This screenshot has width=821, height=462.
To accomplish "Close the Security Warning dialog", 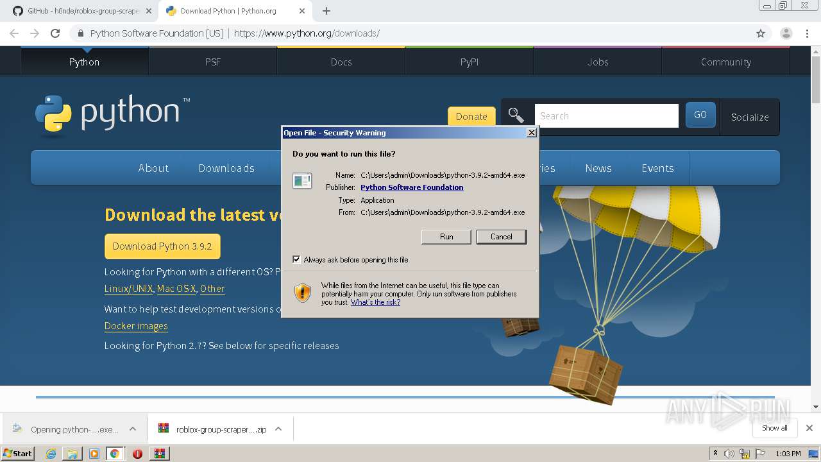I will tap(531, 133).
